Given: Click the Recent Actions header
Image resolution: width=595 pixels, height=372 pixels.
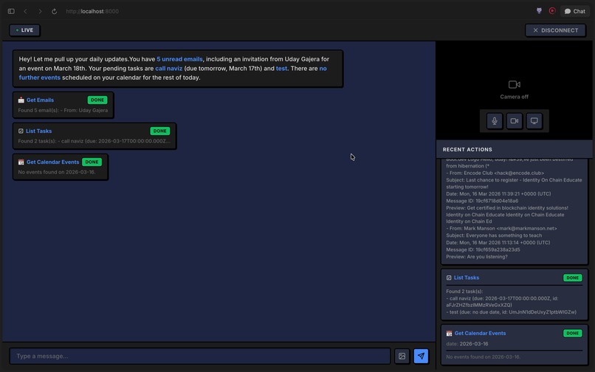Looking at the screenshot, I should [514, 150].
